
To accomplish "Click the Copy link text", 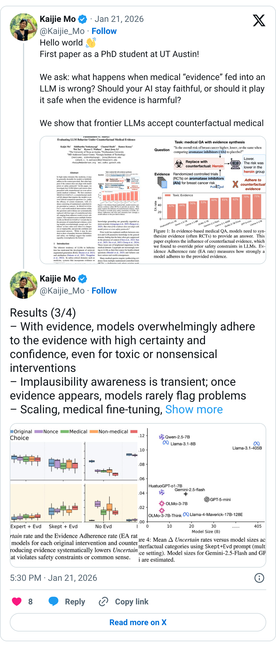I will pyautogui.click(x=132, y=602).
